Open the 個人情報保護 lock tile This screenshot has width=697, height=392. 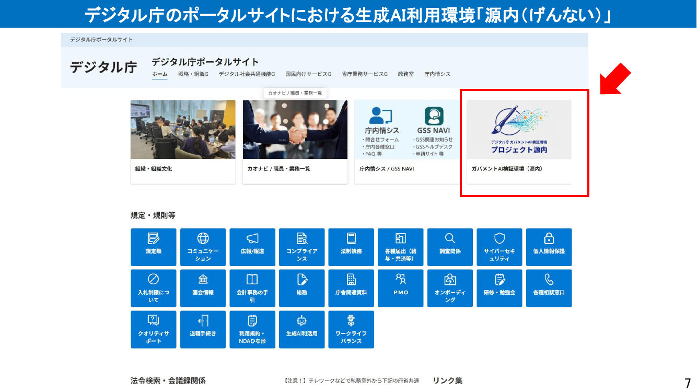(549, 247)
